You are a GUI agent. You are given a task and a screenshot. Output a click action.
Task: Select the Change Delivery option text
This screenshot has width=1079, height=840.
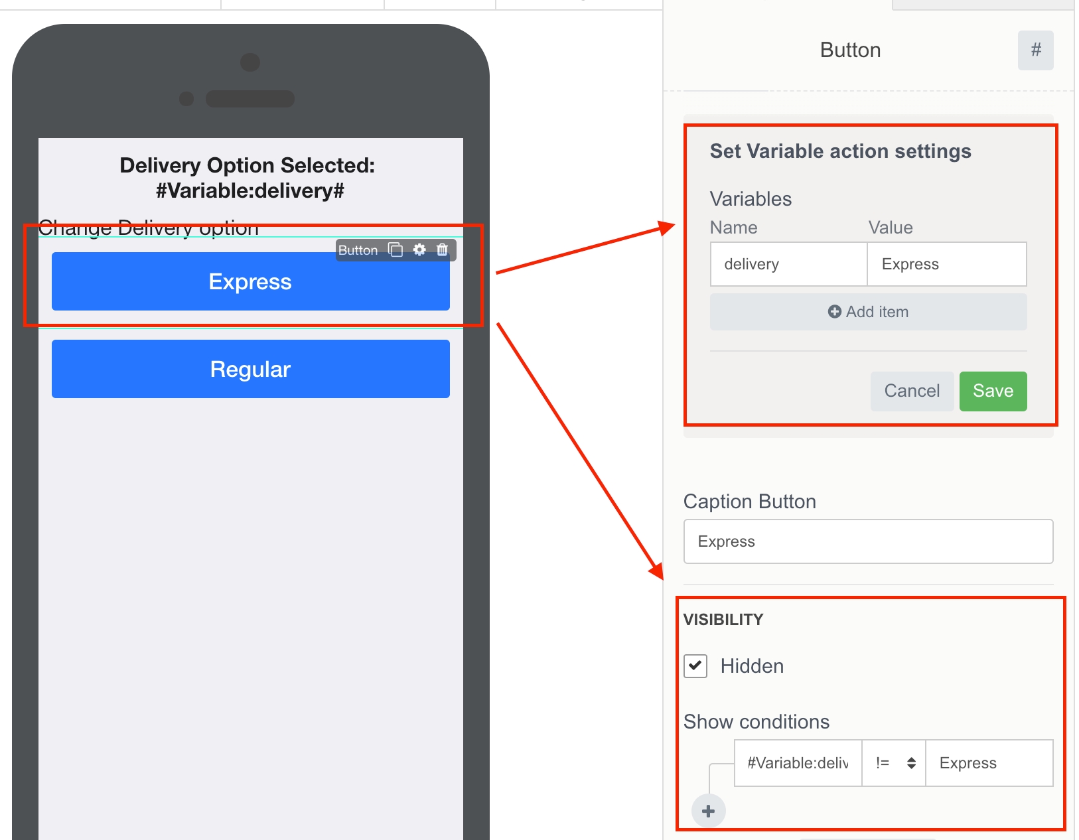(x=149, y=228)
